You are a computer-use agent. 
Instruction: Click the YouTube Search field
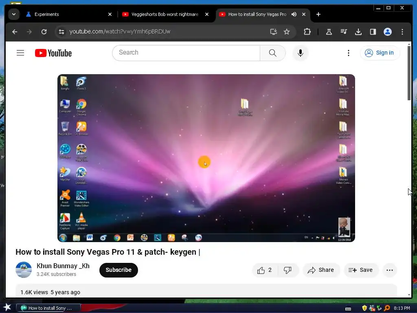click(186, 53)
